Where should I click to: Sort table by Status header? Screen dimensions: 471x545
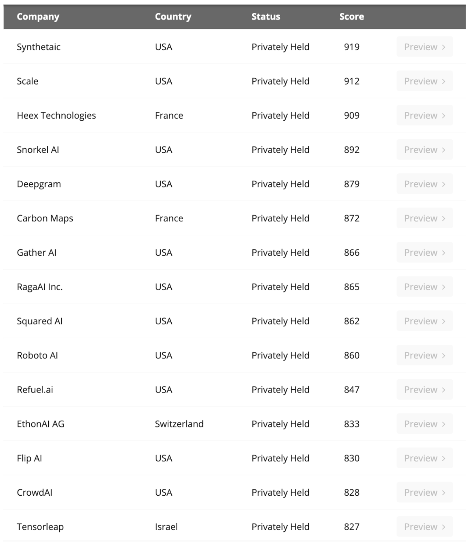[266, 16]
